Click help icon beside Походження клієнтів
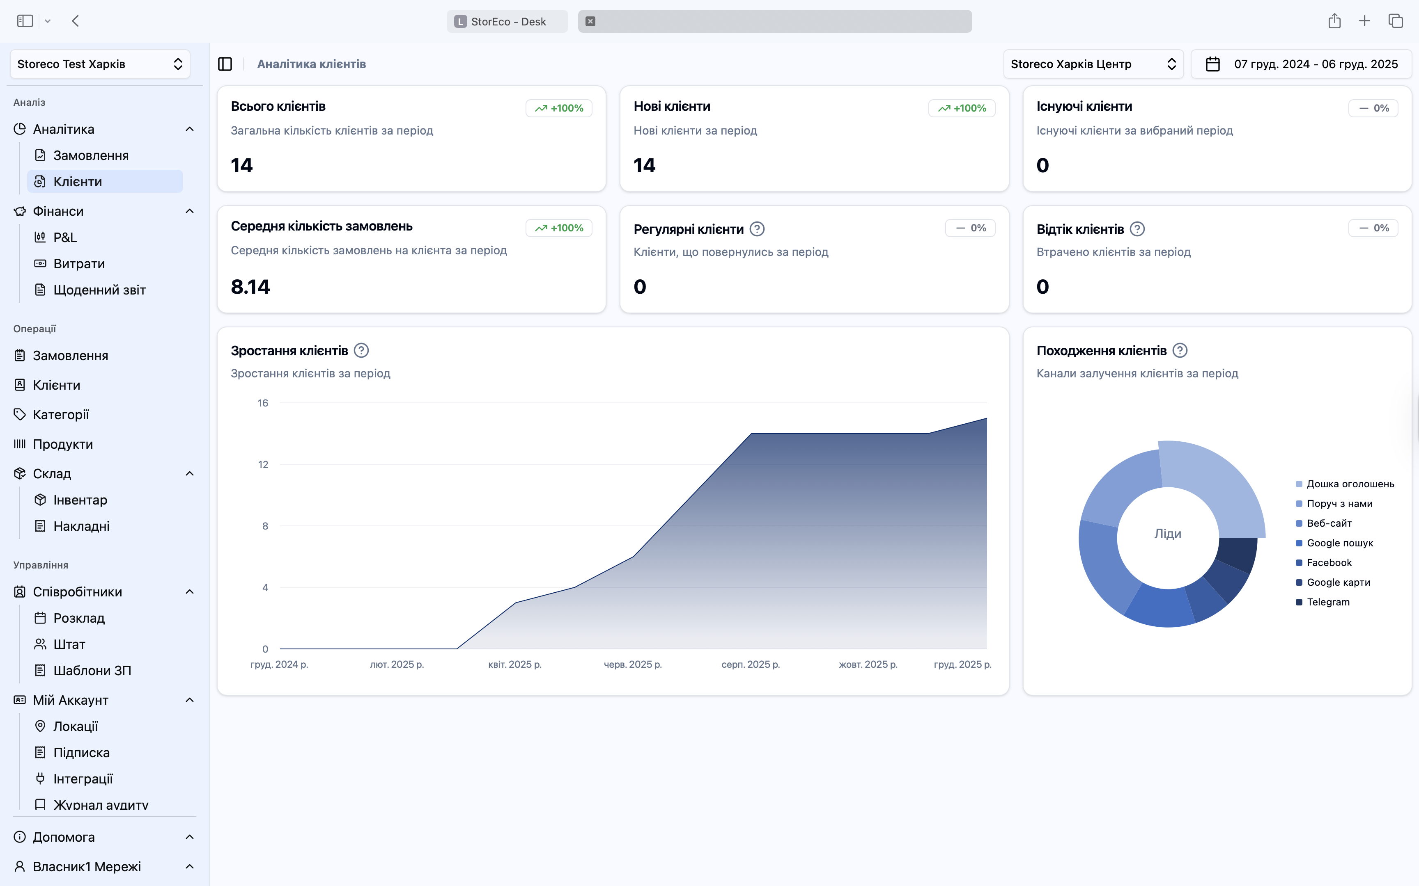Screen dimensions: 1419x886 click(1180, 350)
